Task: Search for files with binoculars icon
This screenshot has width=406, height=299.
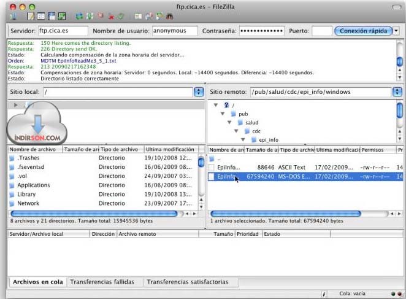Action: pyautogui.click(x=170, y=17)
